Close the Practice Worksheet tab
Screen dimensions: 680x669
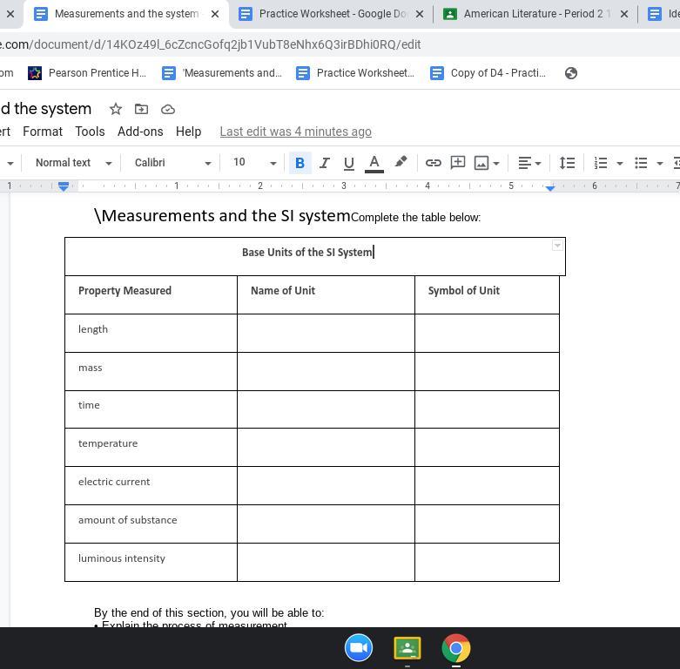click(x=420, y=14)
